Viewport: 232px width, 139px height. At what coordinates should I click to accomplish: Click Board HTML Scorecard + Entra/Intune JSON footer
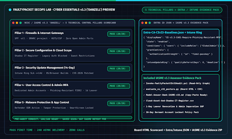pos(178,130)
